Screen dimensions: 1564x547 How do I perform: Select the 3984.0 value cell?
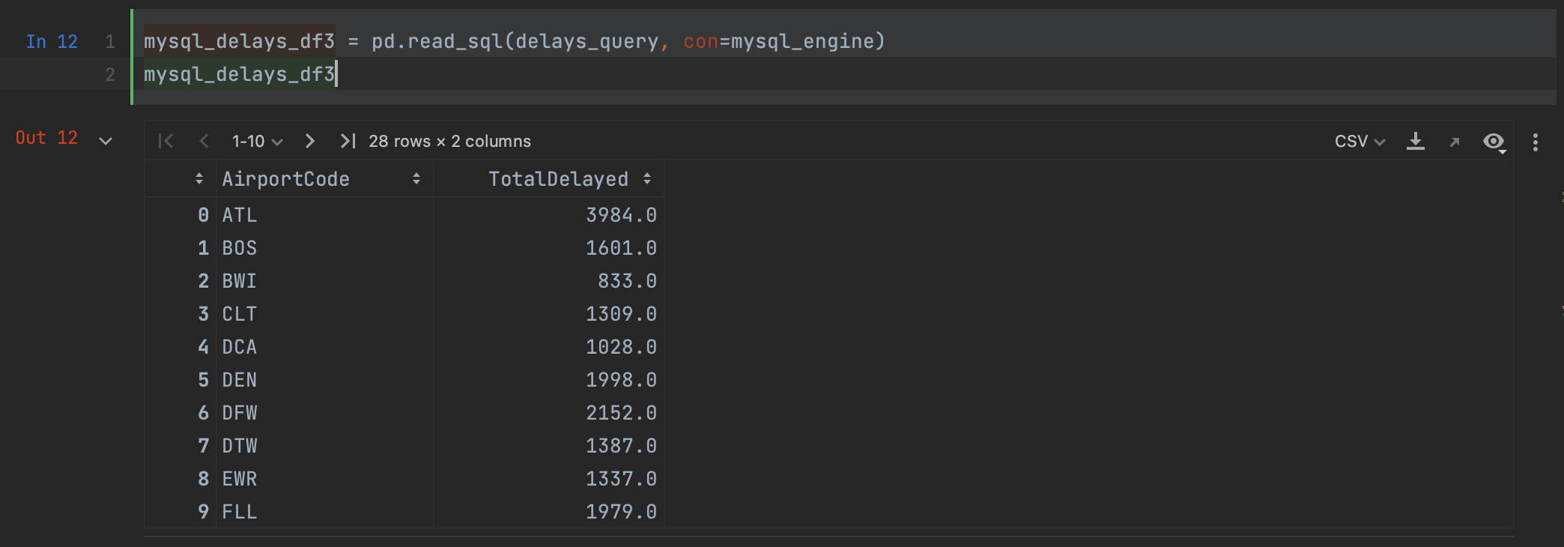[549, 215]
